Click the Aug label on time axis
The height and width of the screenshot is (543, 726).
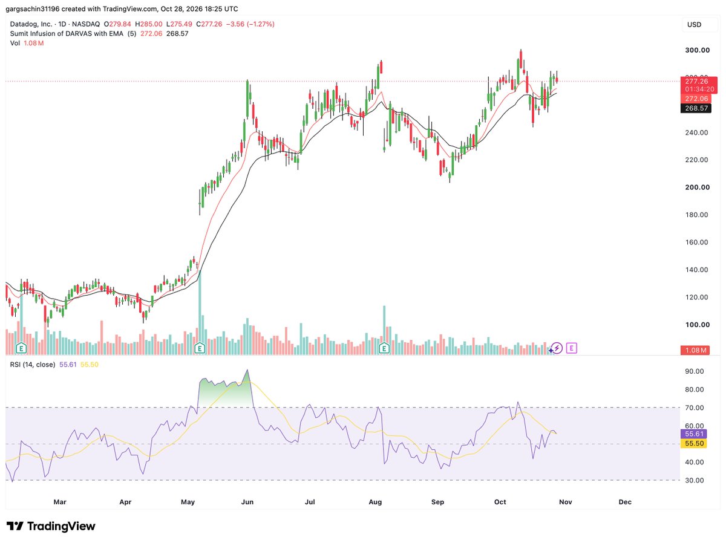pos(375,502)
